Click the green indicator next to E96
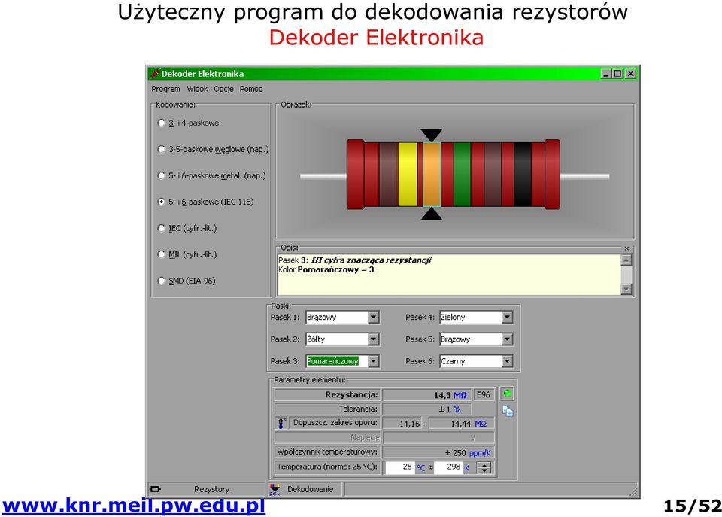 [508, 394]
